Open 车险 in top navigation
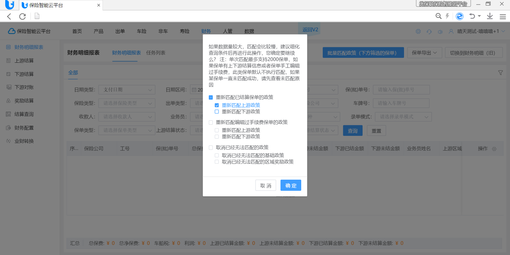 pos(142,31)
